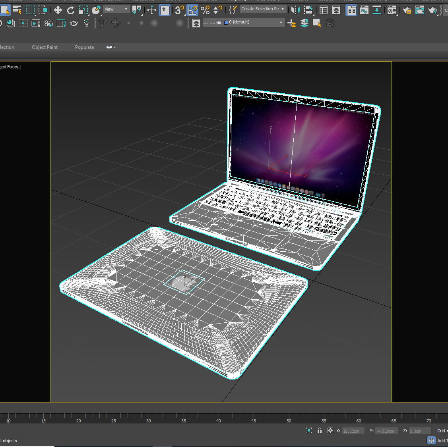The image size is (448, 447).
Task: Toggle the Selection Lock padlock
Action: (320, 431)
